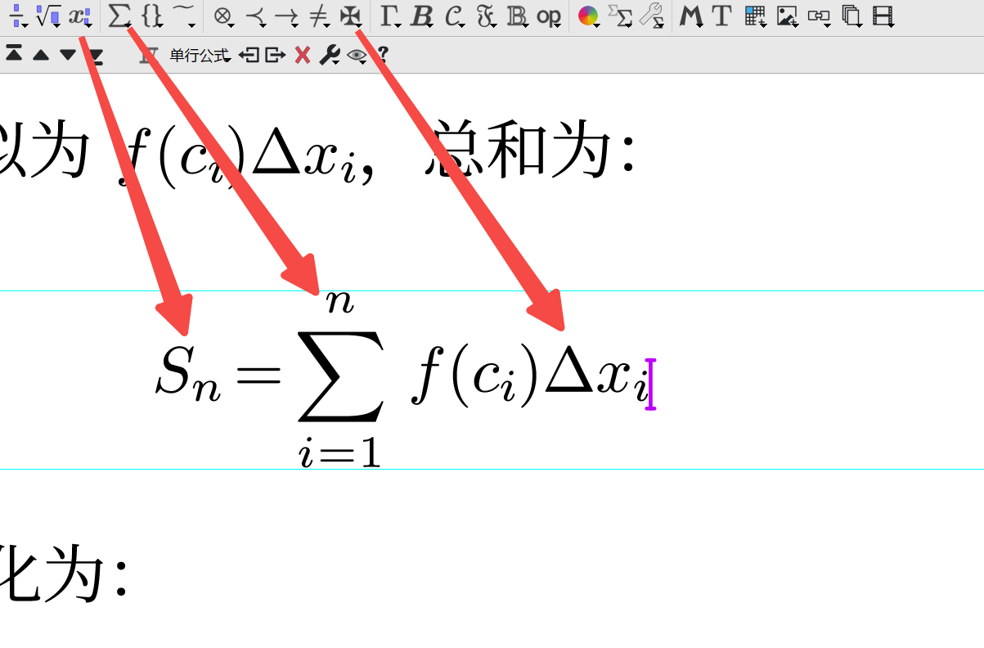Toggle the eye visibility options

tap(357, 55)
